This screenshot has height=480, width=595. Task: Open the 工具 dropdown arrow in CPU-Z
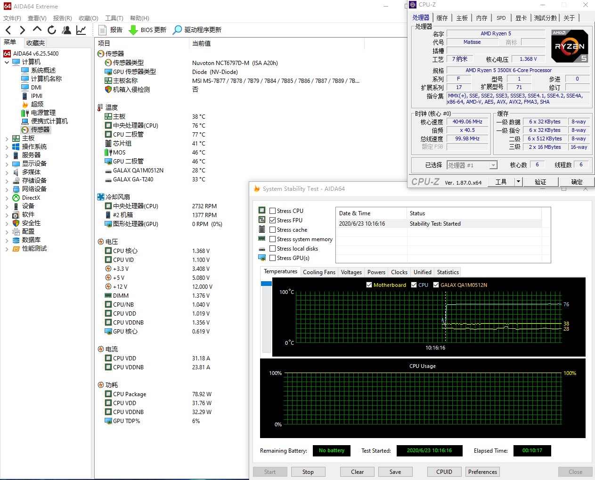tap(518, 182)
